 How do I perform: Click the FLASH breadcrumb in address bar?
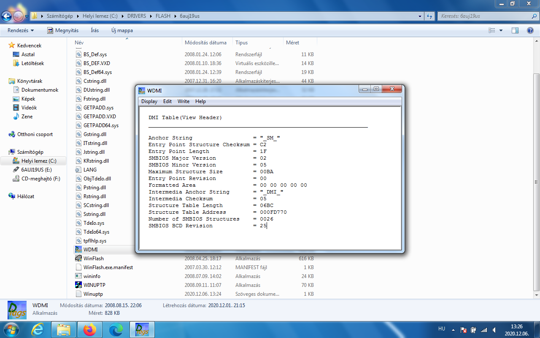pyautogui.click(x=163, y=16)
